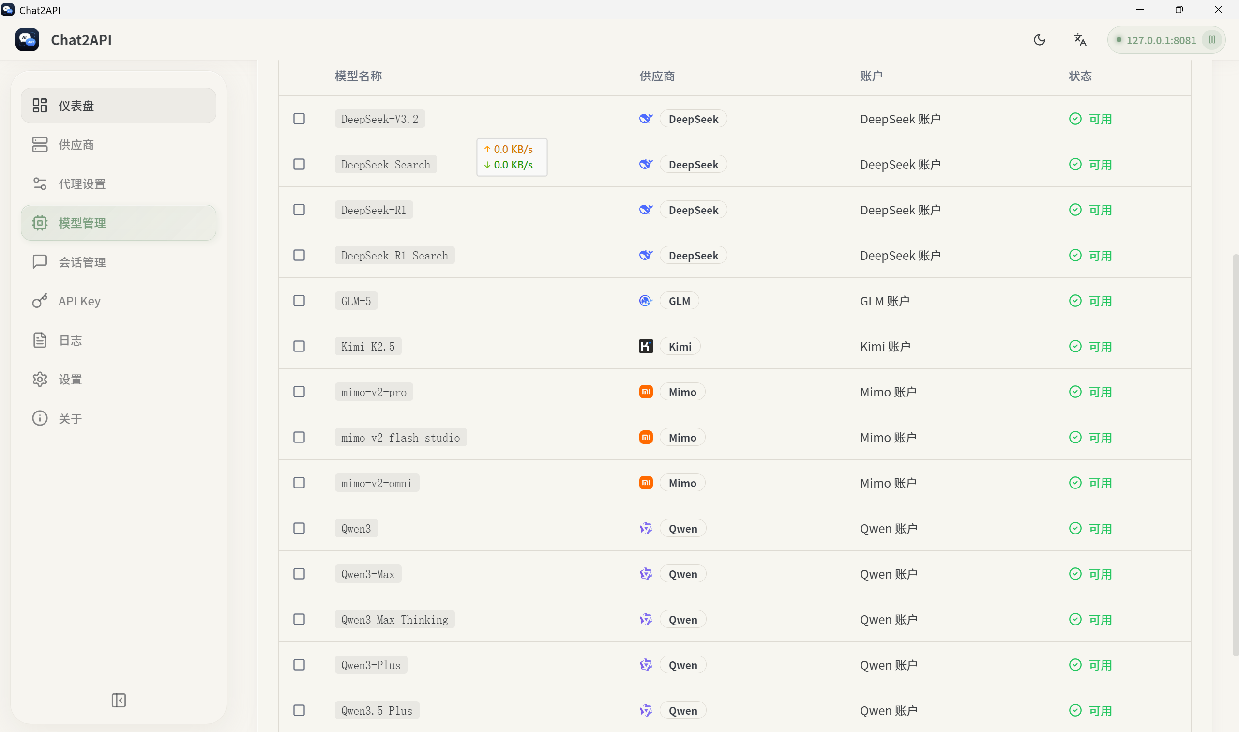Click the GLM provider badge
This screenshot has width=1239, height=732.
pyautogui.click(x=679, y=301)
